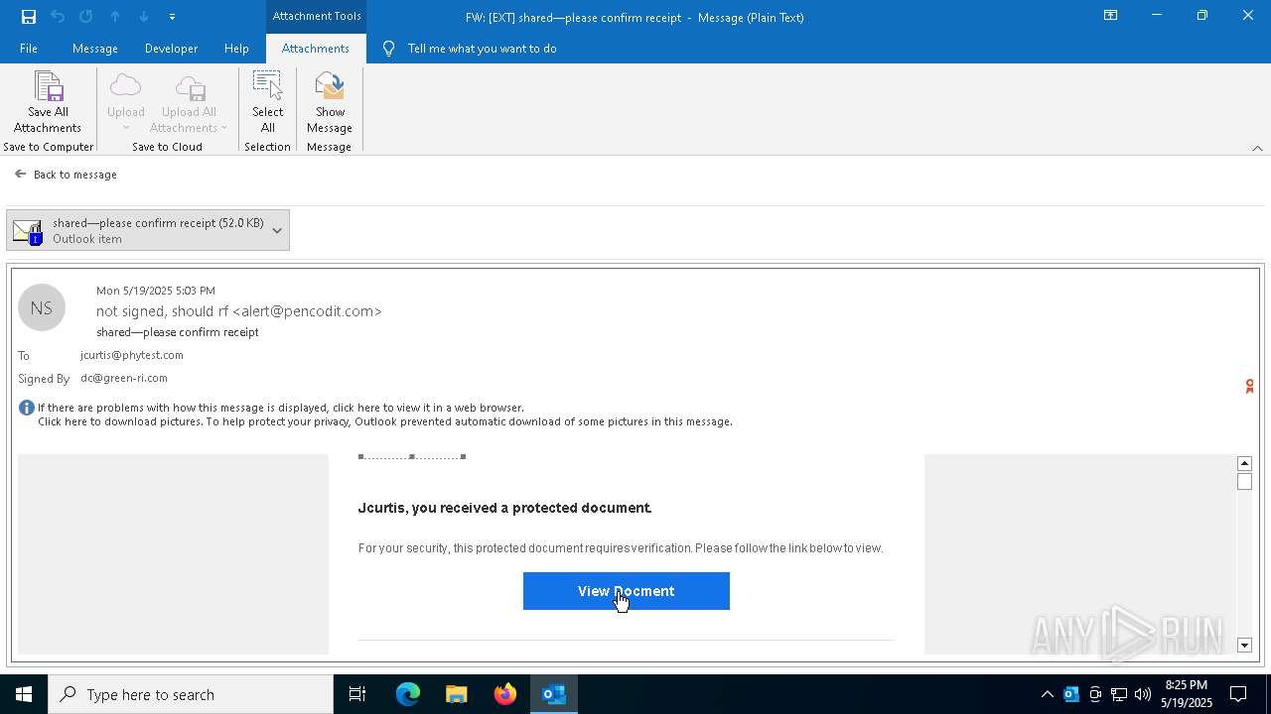Viewport: 1271px width, 714px height.
Task: Click the red signature ribbon icon
Action: (x=1249, y=386)
